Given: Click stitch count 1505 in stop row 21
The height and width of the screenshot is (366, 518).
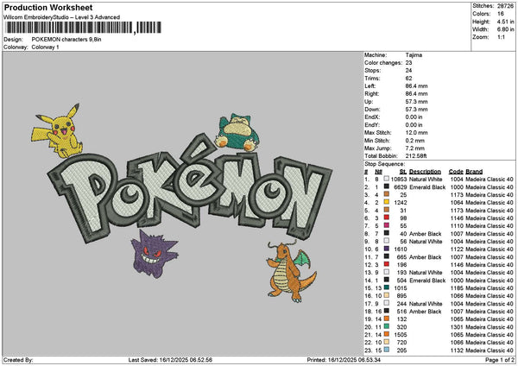Looking at the screenshot, I should point(400,335).
